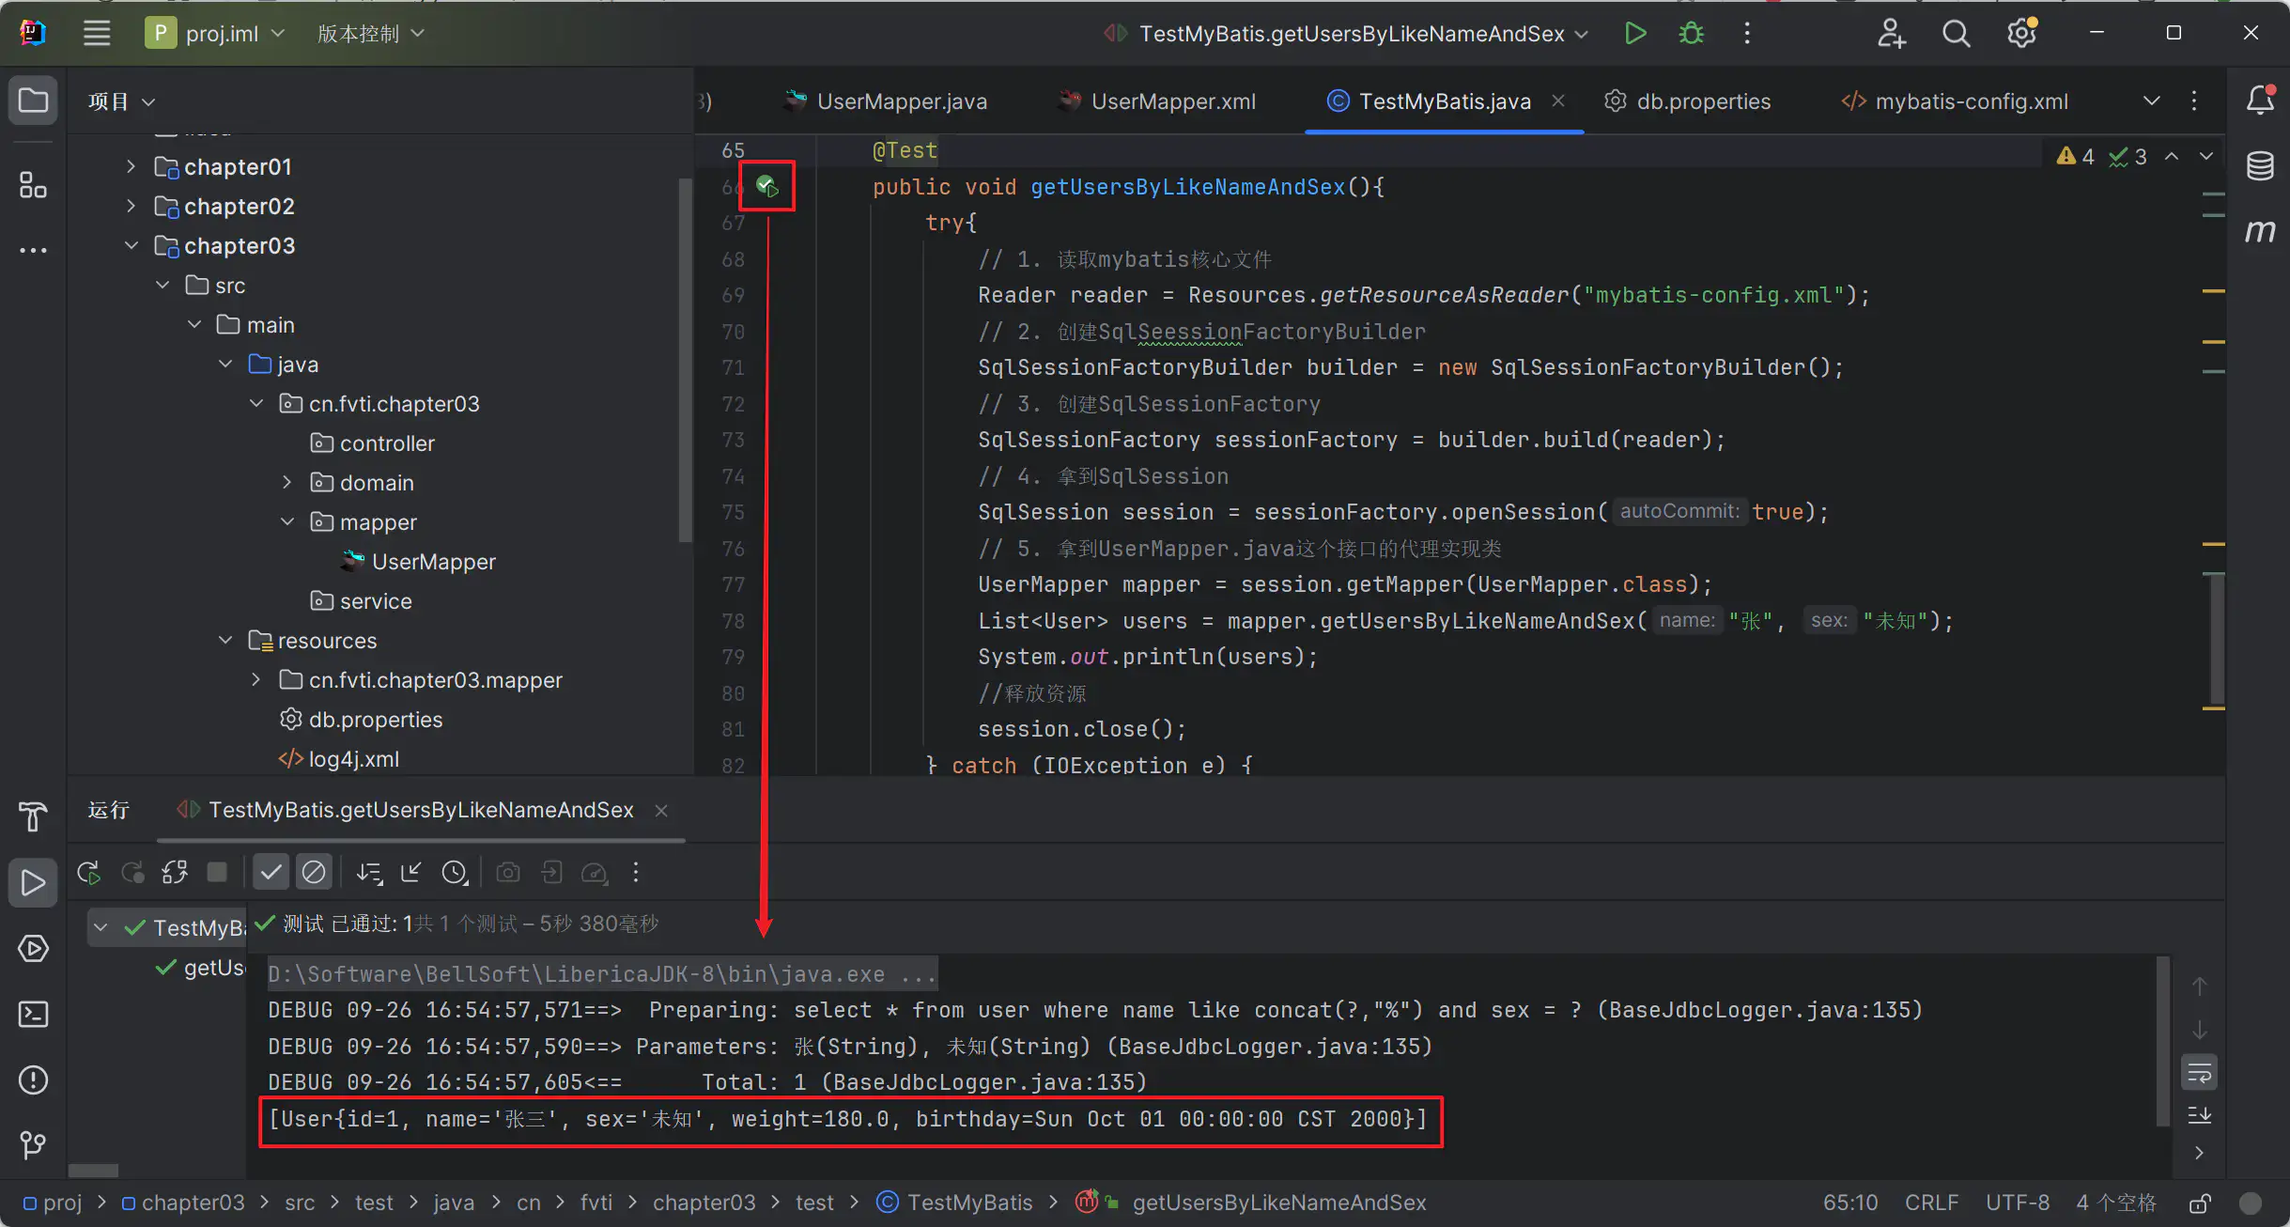Toggle scroll to end of console
The image size is (2290, 1227).
point(2199,1115)
